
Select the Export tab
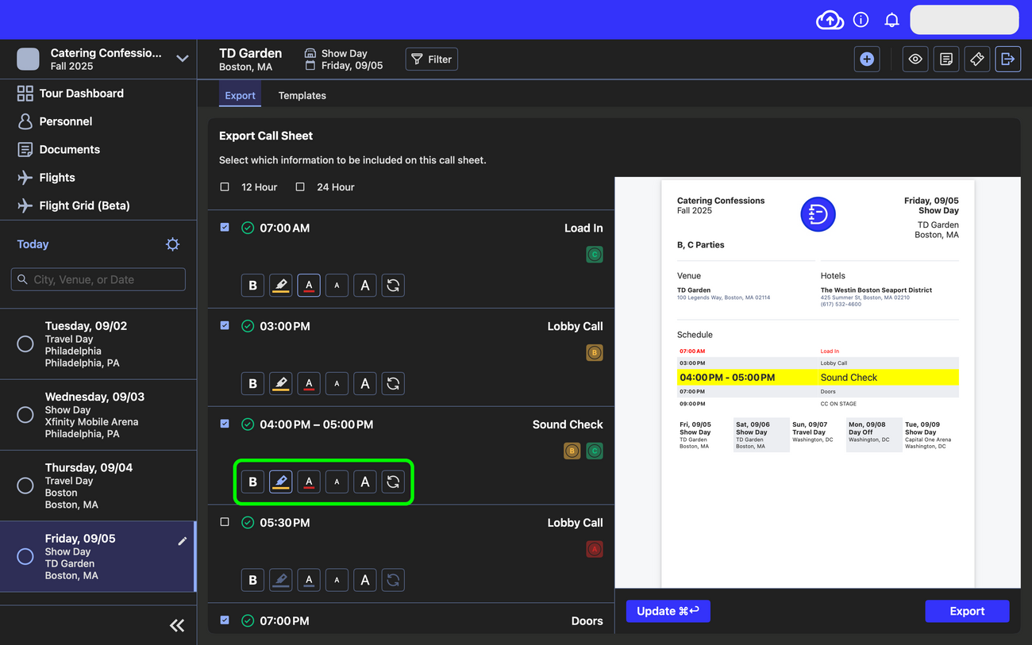(x=240, y=95)
